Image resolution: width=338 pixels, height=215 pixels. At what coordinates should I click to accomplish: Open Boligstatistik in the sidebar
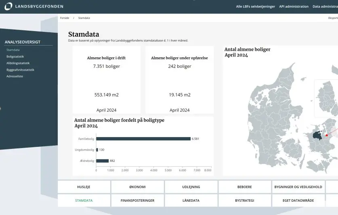(x=15, y=56)
